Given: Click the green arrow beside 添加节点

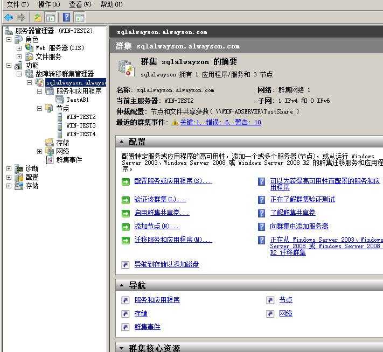Looking at the screenshot, I should pyautogui.click(x=126, y=227).
